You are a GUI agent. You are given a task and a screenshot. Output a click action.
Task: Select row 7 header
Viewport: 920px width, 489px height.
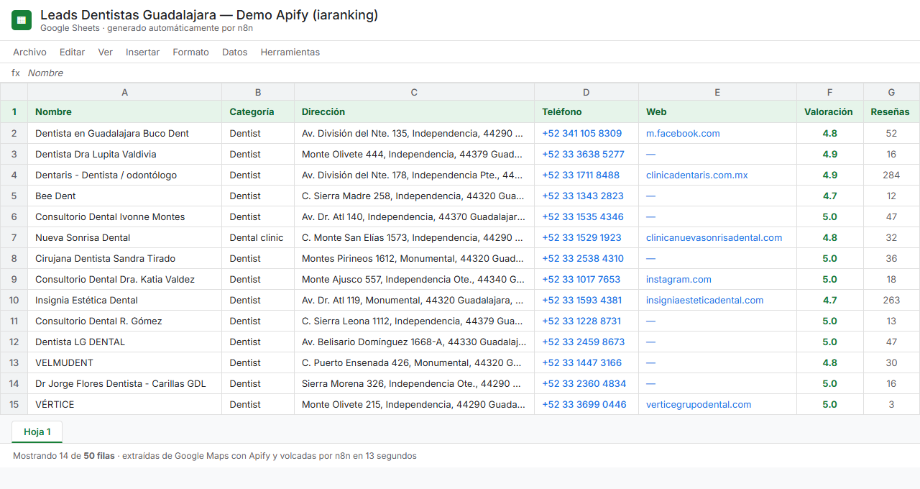[x=14, y=237]
